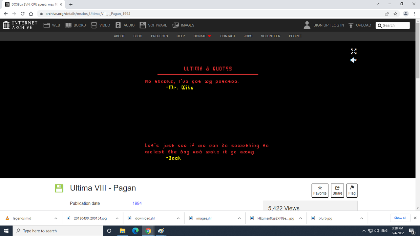Share this page from the address bar
Image resolution: width=420 pixels, height=236 pixels.
(x=387, y=14)
